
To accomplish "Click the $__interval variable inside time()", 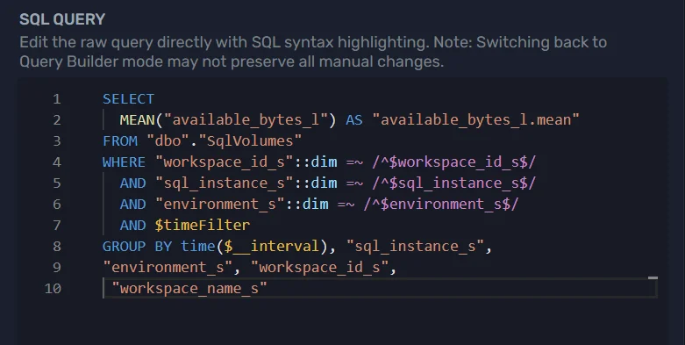I will click(x=272, y=246).
